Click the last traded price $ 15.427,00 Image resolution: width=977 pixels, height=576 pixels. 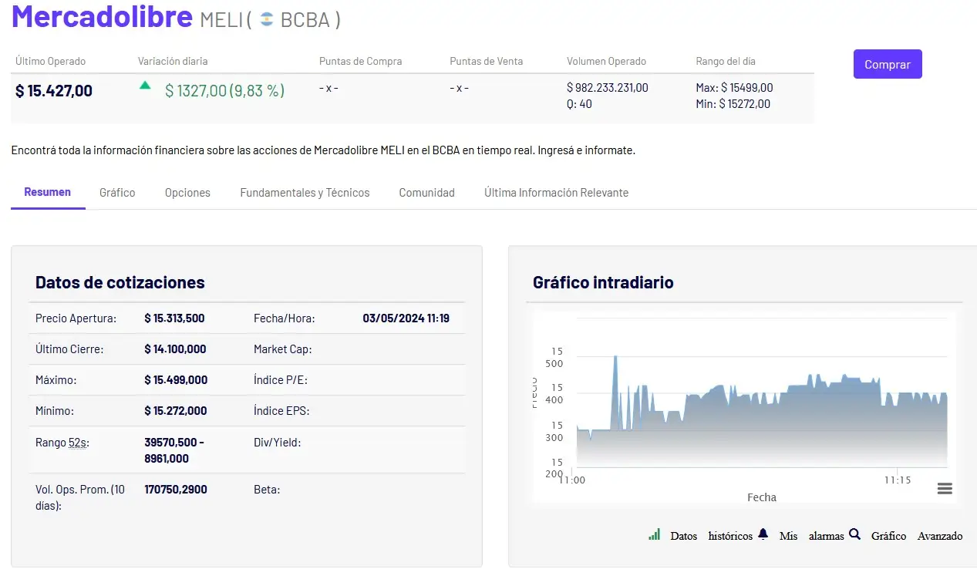coord(54,91)
